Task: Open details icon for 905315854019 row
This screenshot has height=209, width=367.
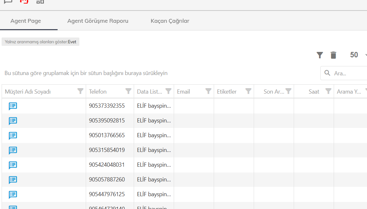Action: (13, 150)
